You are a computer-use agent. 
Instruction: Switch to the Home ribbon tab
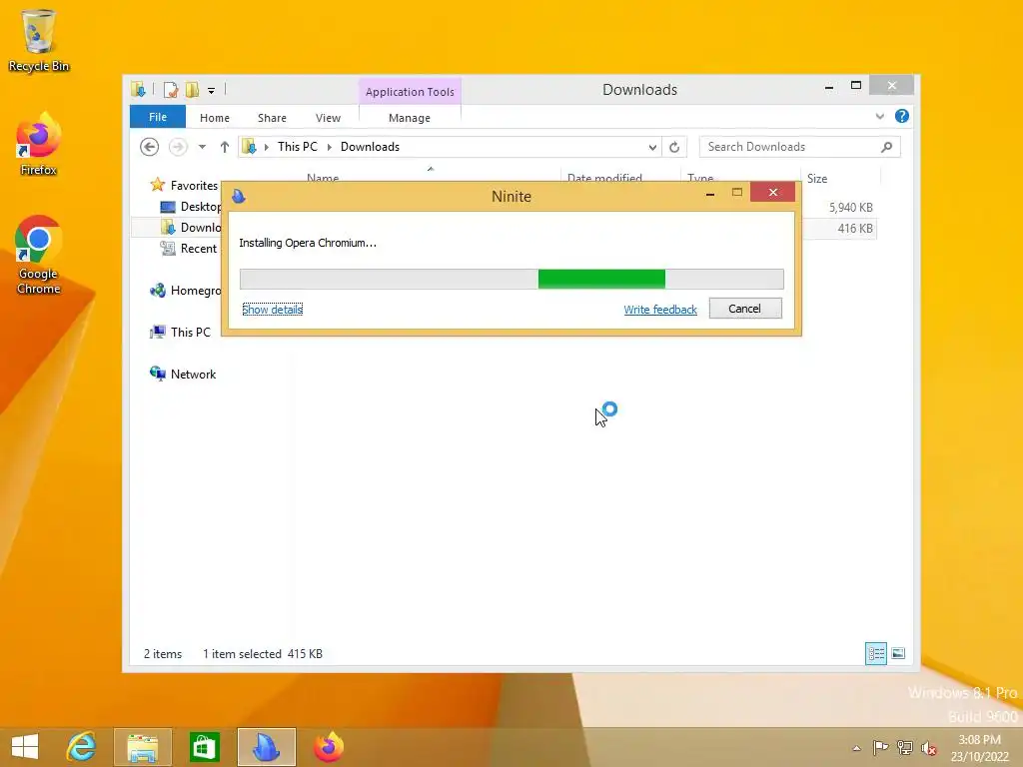(215, 118)
